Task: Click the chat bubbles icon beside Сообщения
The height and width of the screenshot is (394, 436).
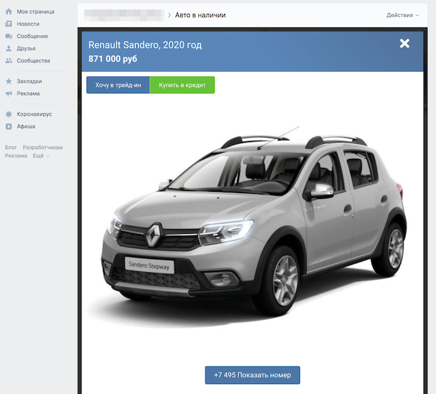Action: click(x=9, y=36)
